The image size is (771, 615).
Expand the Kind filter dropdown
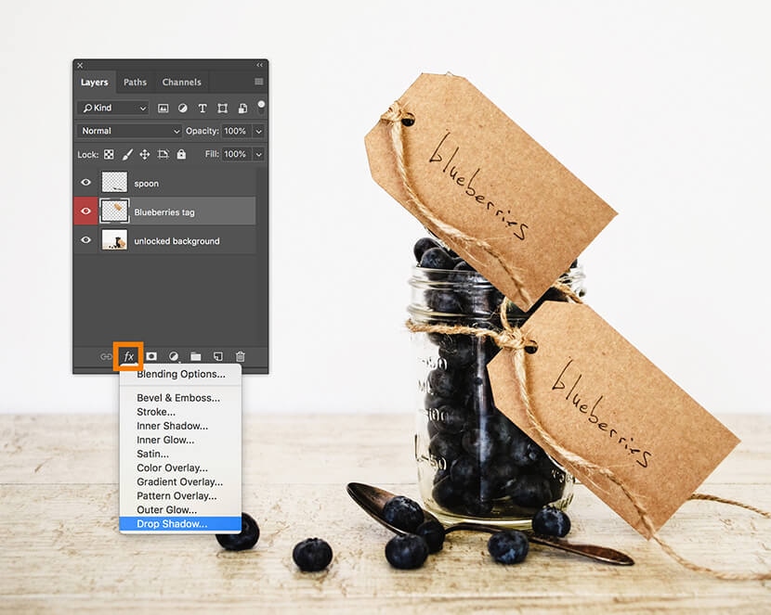tap(113, 109)
